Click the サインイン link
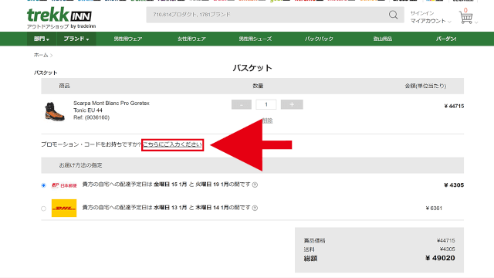Screen dimensions: 494x278 pyautogui.click(x=422, y=13)
